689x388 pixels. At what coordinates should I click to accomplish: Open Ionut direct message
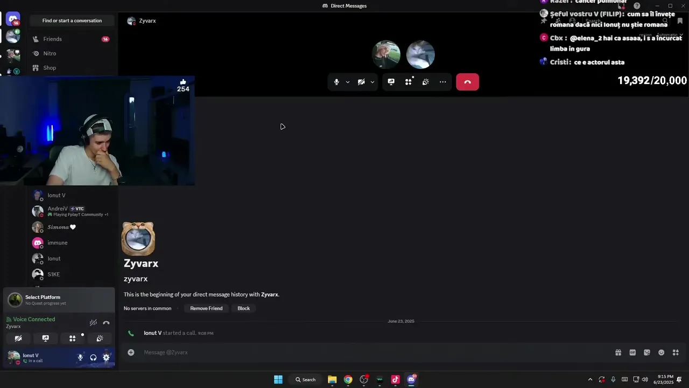click(72, 259)
